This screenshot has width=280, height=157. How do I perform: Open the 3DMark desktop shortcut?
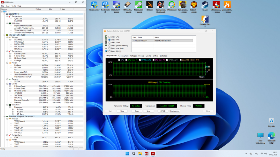[150, 5]
